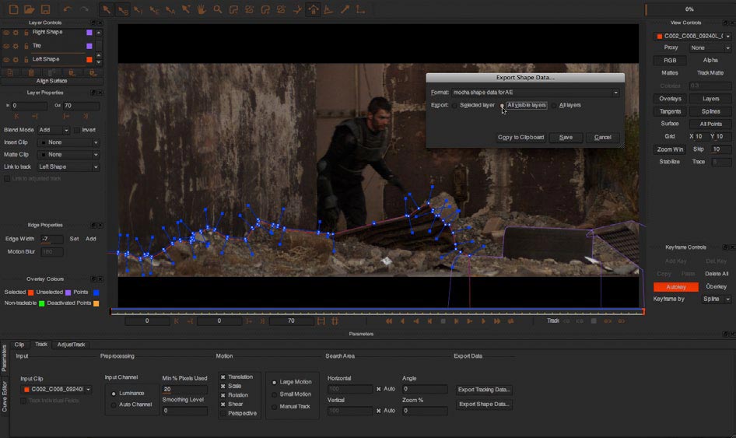The height and width of the screenshot is (438, 736).
Task: Open the Link to track dropdown
Action: point(68,166)
